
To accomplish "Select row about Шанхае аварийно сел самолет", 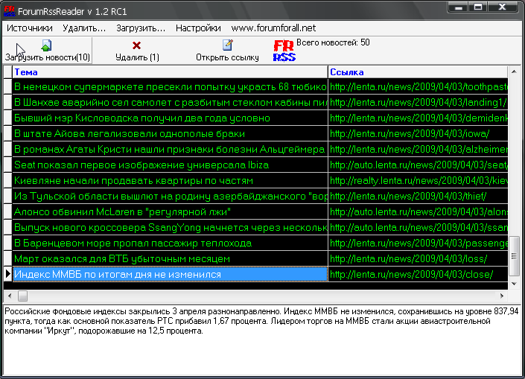I will click(x=170, y=103).
